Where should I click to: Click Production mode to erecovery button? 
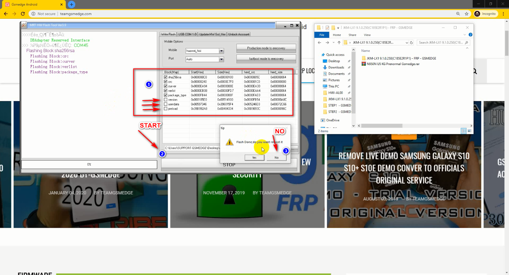[x=266, y=48]
